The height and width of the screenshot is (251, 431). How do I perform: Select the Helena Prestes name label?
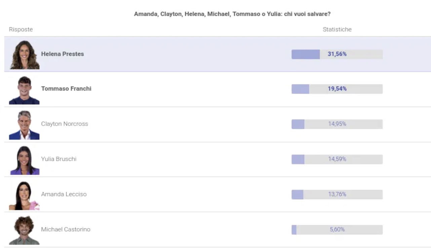click(63, 54)
